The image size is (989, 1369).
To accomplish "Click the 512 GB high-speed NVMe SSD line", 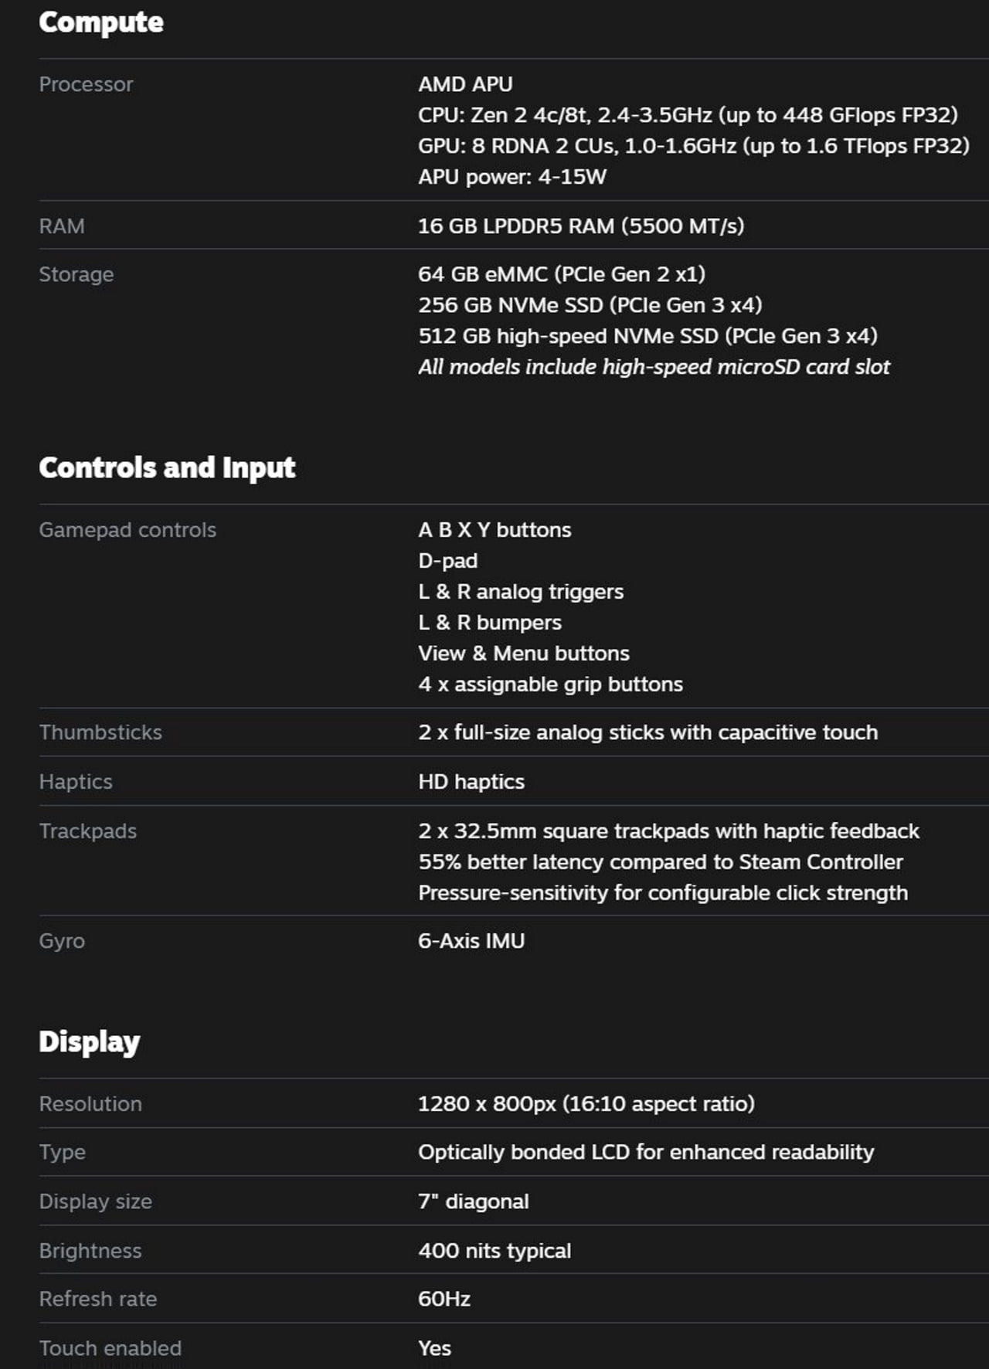I will coord(647,336).
